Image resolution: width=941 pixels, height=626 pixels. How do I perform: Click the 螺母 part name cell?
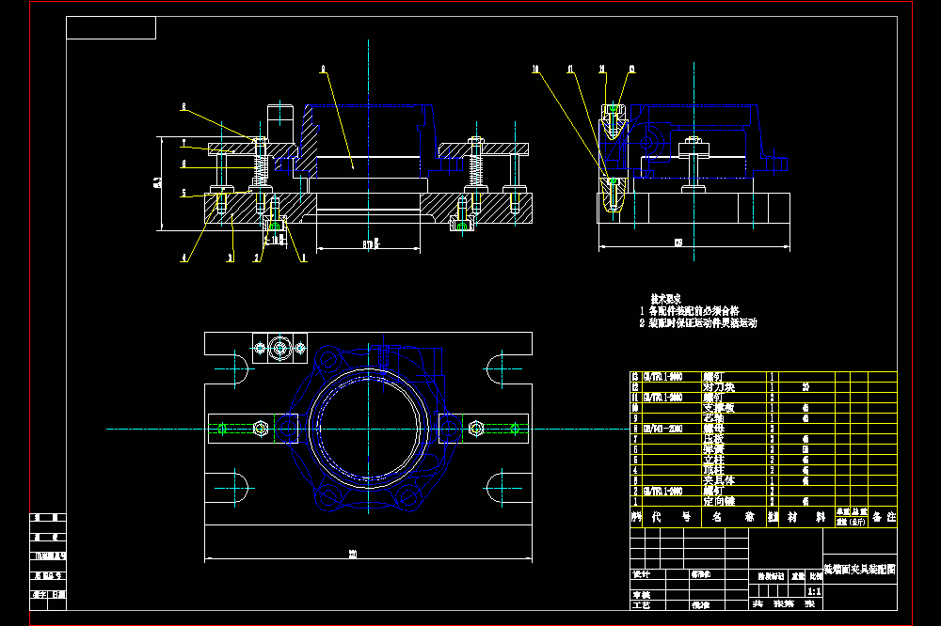coord(713,429)
